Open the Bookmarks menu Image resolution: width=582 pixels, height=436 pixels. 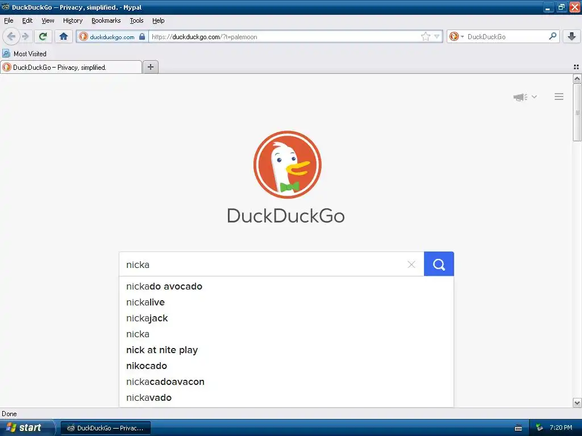106,20
